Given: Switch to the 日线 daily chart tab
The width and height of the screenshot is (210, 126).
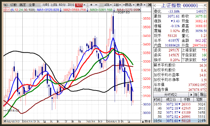Looking at the screenshot, I should 54,5.
